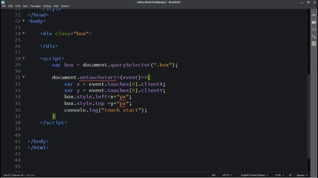The image size is (318, 178).
Task: Collapse the ontouchstart function fold at line 31
Action: pyautogui.click(x=23, y=77)
